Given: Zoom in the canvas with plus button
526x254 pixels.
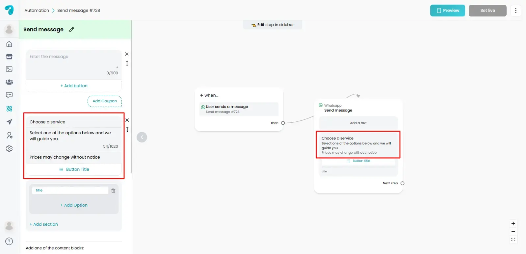Looking at the screenshot, I should pyautogui.click(x=513, y=224).
